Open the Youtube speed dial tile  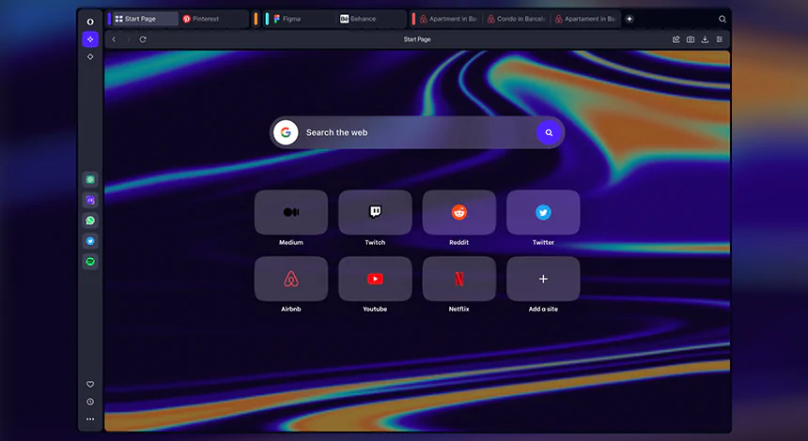pyautogui.click(x=375, y=279)
